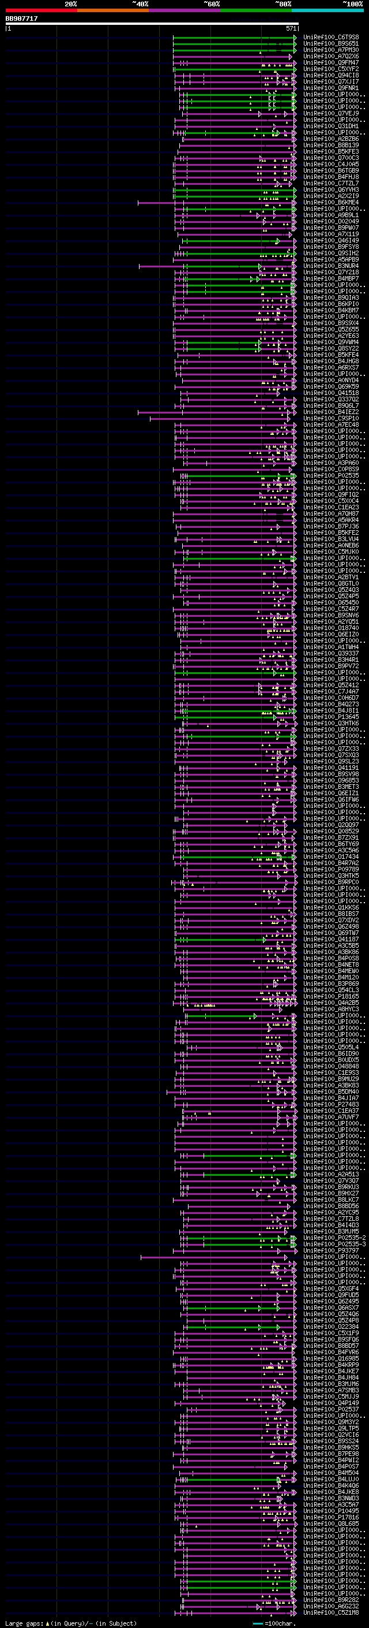Click hit label UniRef100_Q6YVH3
Viewport: 369px width, 1628px height.
click(331, 189)
